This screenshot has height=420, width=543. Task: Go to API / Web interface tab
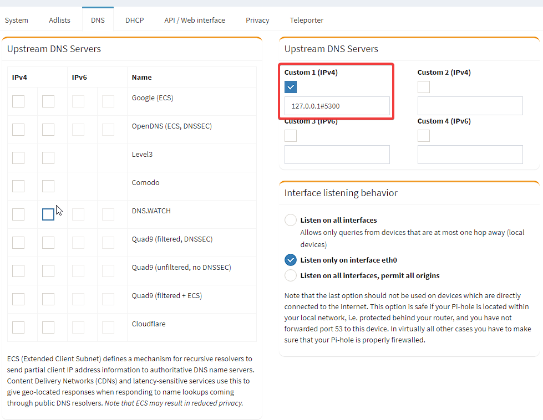click(x=195, y=20)
